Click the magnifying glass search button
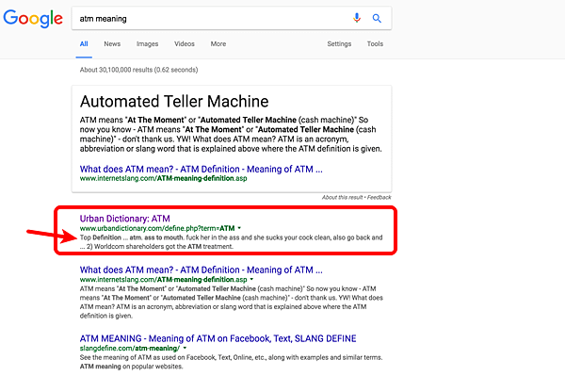This screenshot has height=376, width=565. [377, 19]
